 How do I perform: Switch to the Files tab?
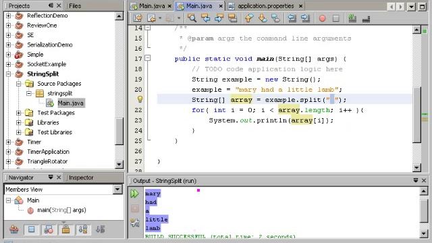tap(75, 6)
